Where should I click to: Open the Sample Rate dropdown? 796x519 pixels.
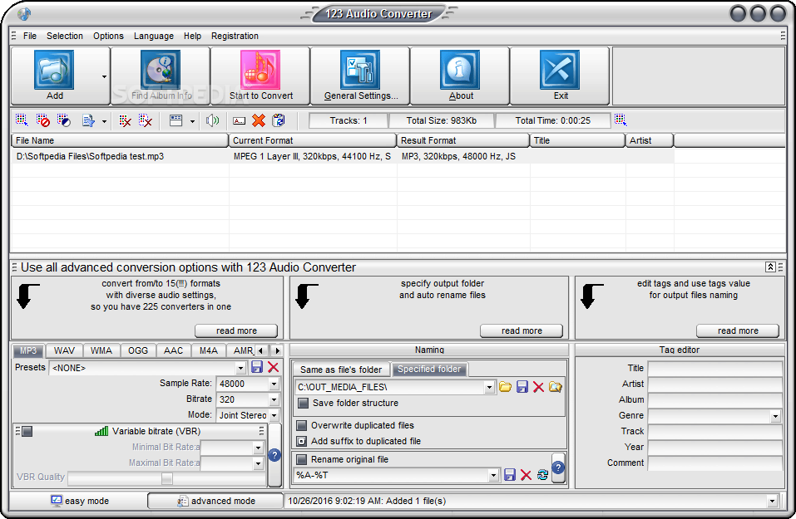274,384
